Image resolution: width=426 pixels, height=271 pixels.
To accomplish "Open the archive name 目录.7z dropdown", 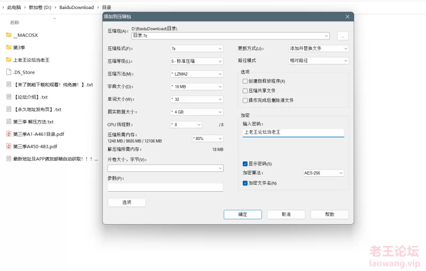I will click(326, 36).
